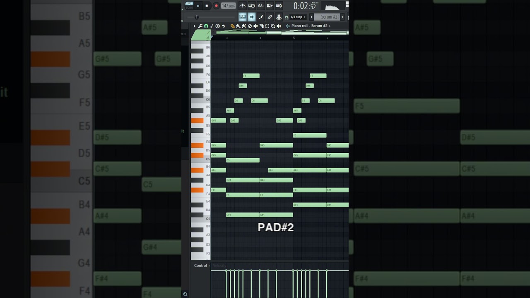
Task: Toggle typing keyboard to piano icon
Action: pos(243,17)
